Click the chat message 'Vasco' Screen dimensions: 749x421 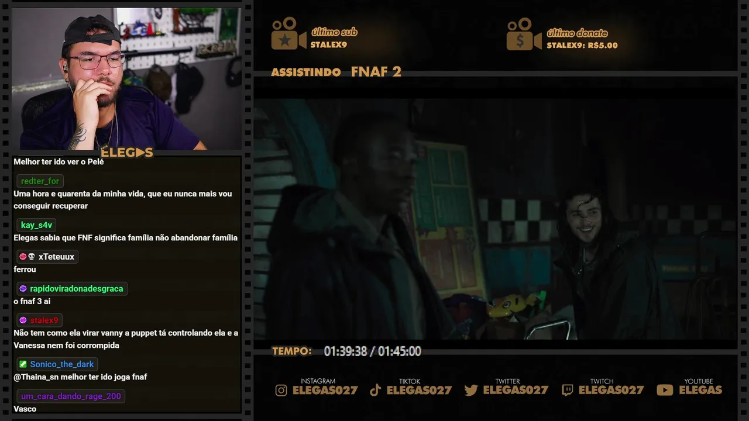click(25, 409)
